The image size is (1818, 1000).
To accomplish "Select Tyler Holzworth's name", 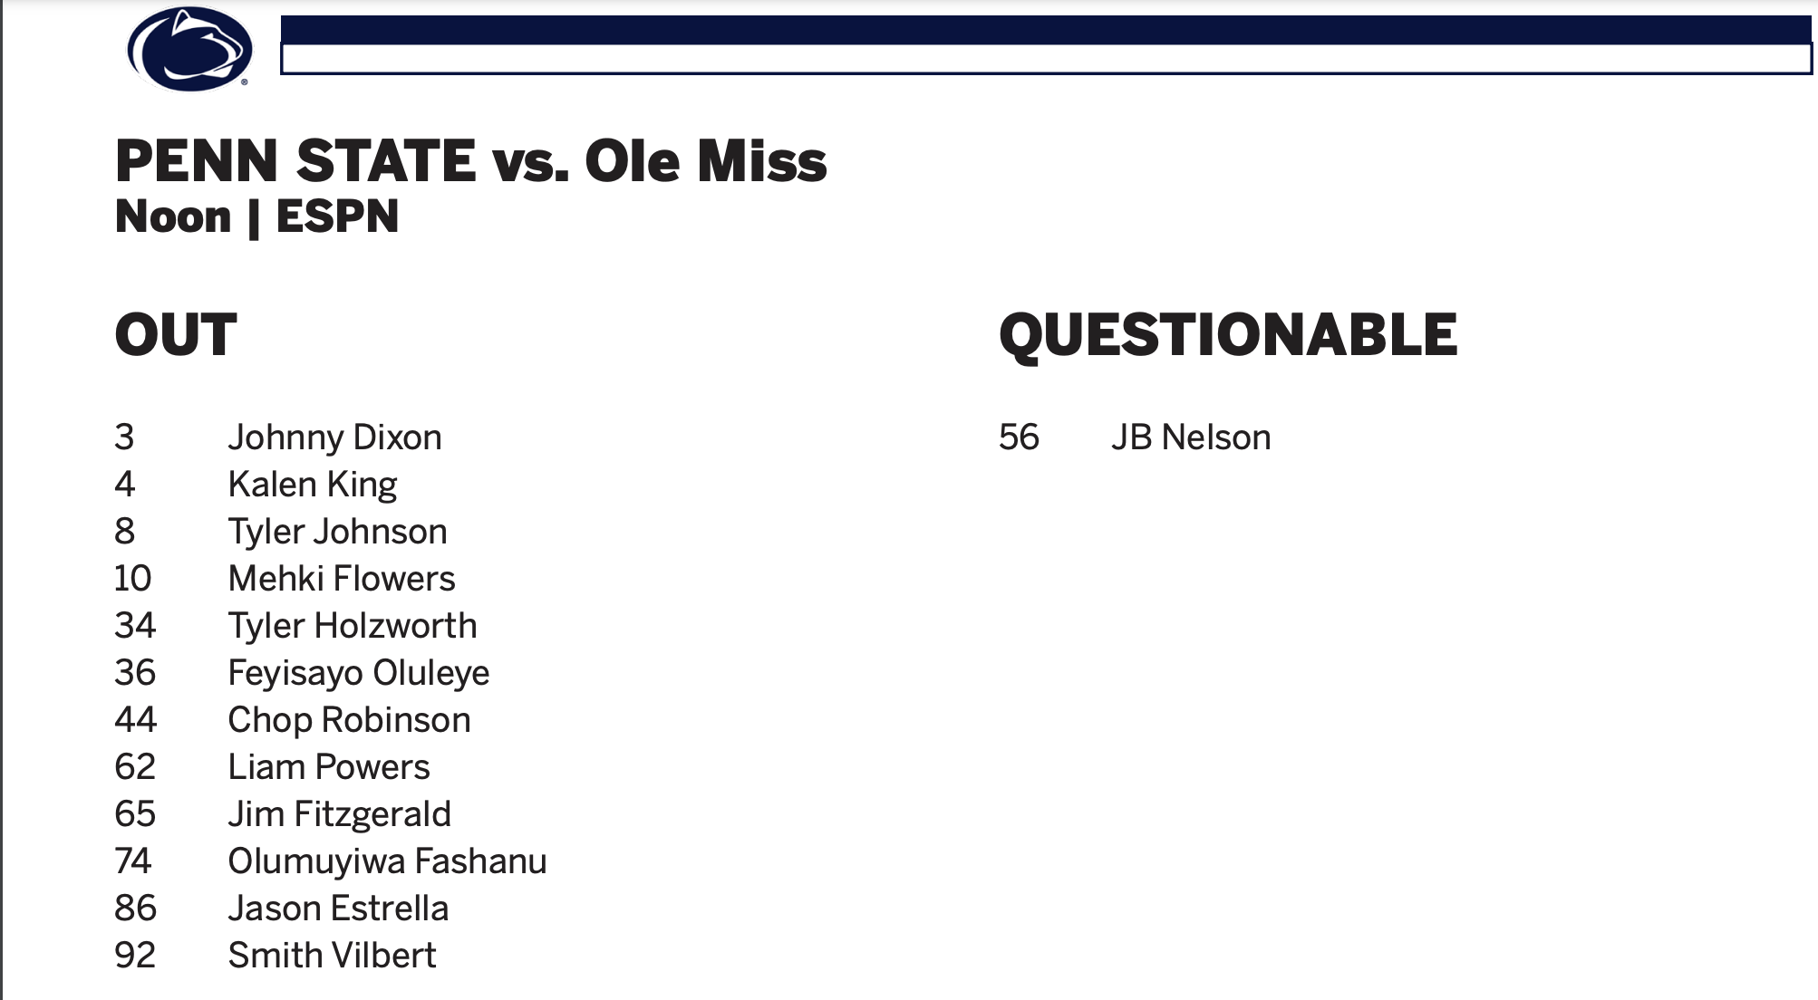I will click(x=352, y=626).
